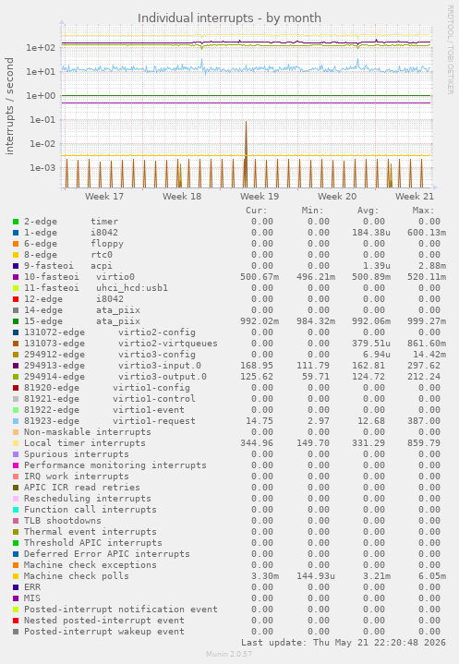Click the Munin 2.0.57 footer text
The height and width of the screenshot is (664, 459).
[x=229, y=654]
